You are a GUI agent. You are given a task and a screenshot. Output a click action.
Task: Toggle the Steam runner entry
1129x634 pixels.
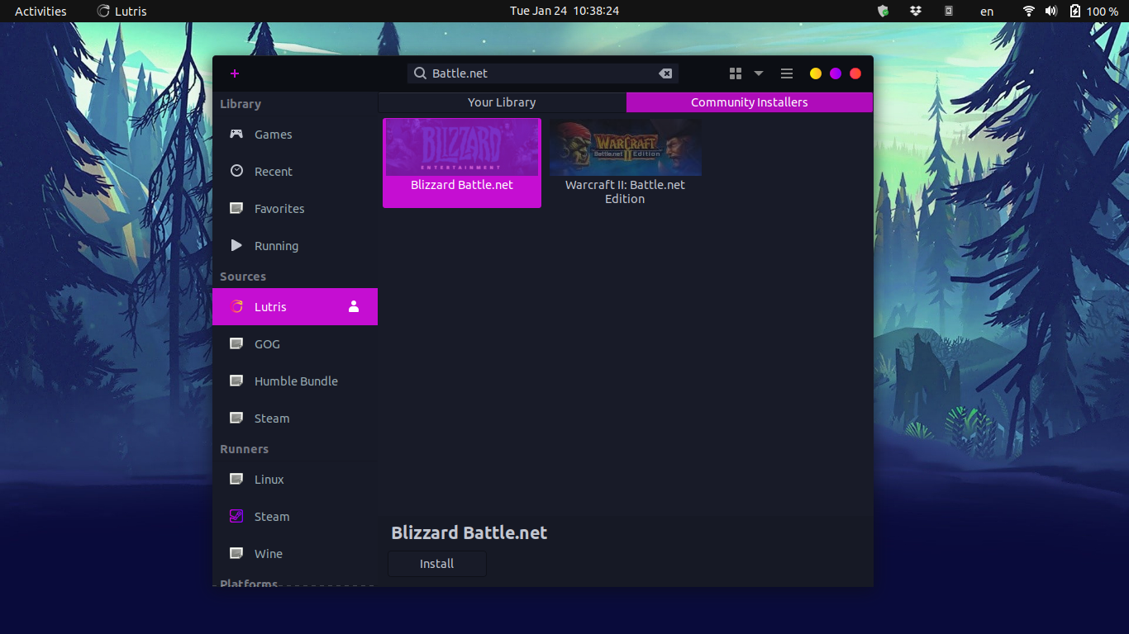click(269, 516)
